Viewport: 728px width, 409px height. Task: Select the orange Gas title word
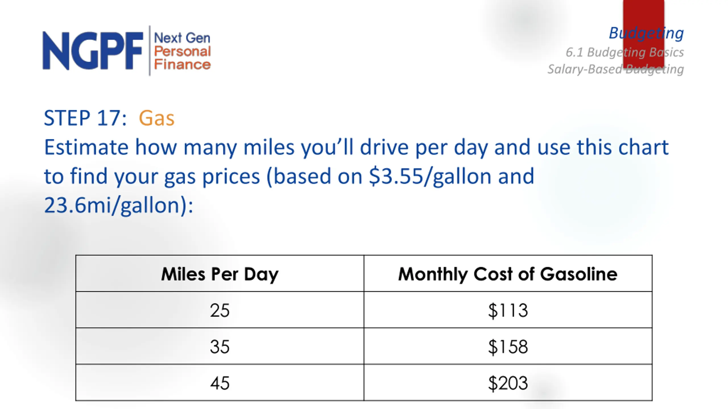[156, 118]
